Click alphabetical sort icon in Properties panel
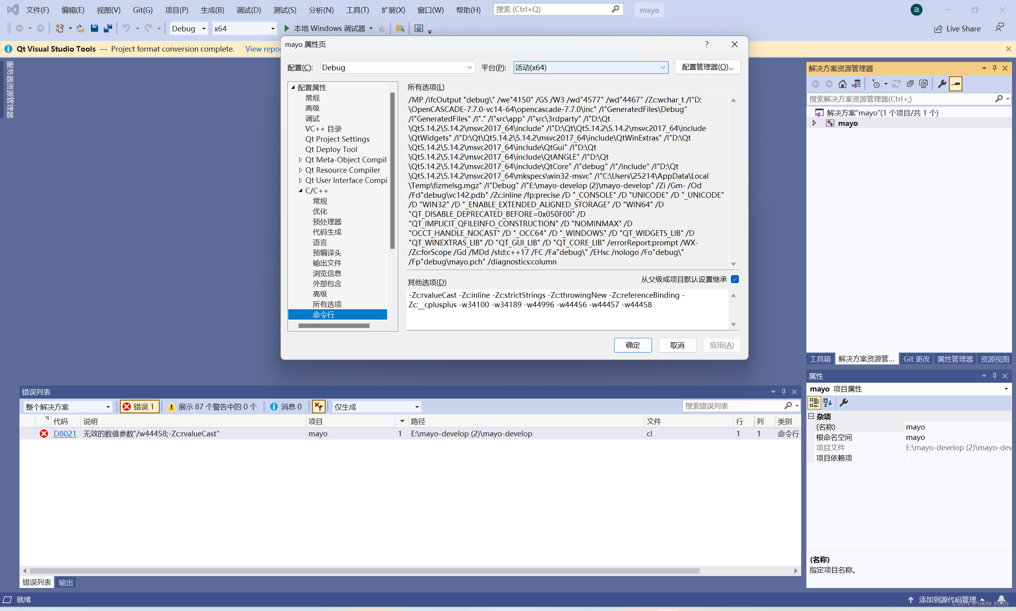Screen dimensions: 1016x611 (x=827, y=403)
